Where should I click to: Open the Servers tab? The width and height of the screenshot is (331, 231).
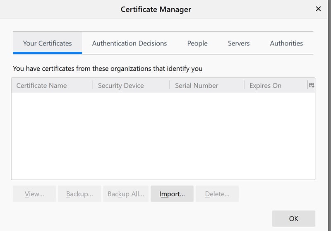click(239, 43)
